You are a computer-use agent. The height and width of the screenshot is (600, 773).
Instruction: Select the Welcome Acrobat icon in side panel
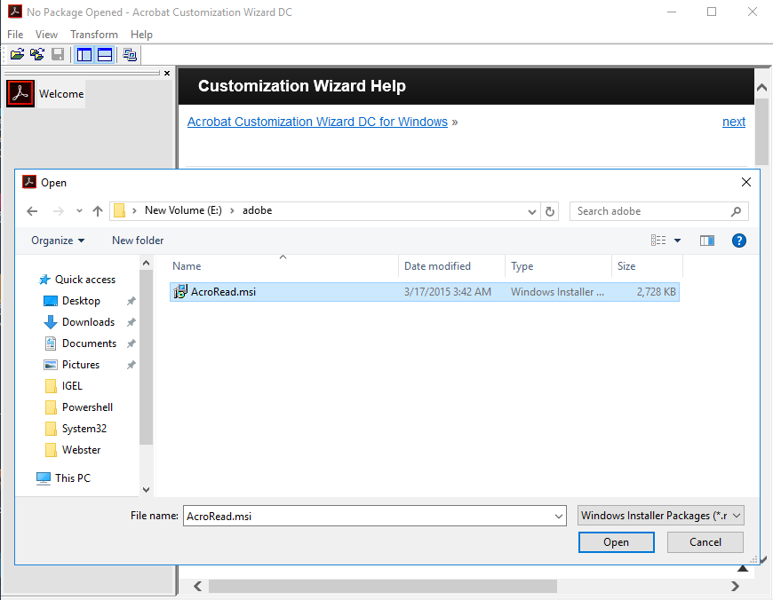pos(20,93)
